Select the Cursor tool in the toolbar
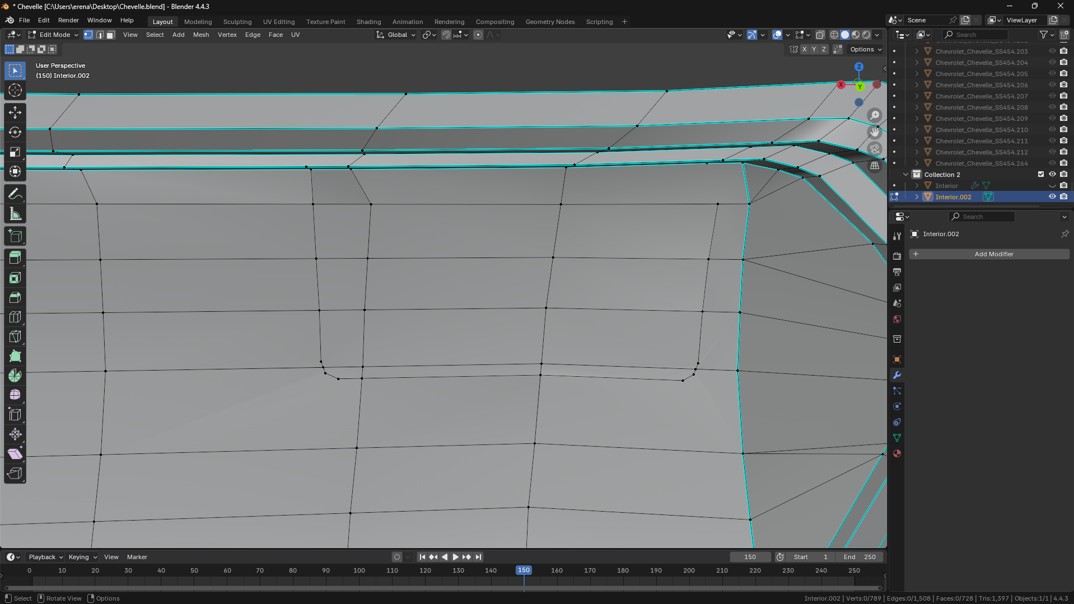 coord(15,91)
